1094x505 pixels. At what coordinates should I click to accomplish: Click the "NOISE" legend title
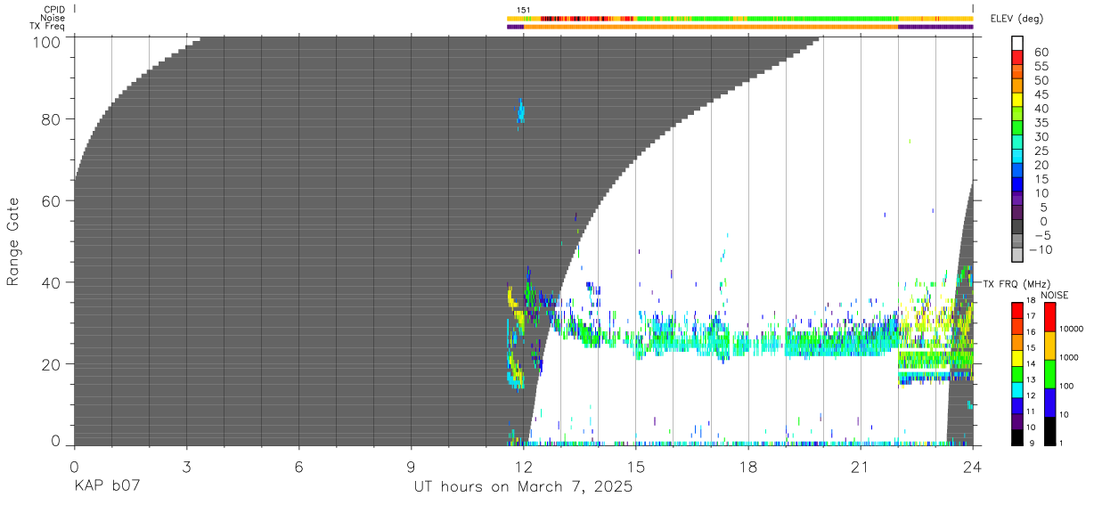pos(1056,294)
